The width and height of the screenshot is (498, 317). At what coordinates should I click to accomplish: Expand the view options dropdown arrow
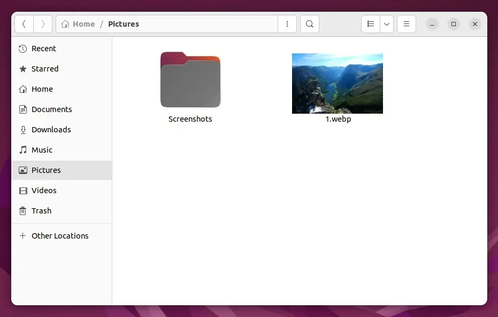point(387,23)
